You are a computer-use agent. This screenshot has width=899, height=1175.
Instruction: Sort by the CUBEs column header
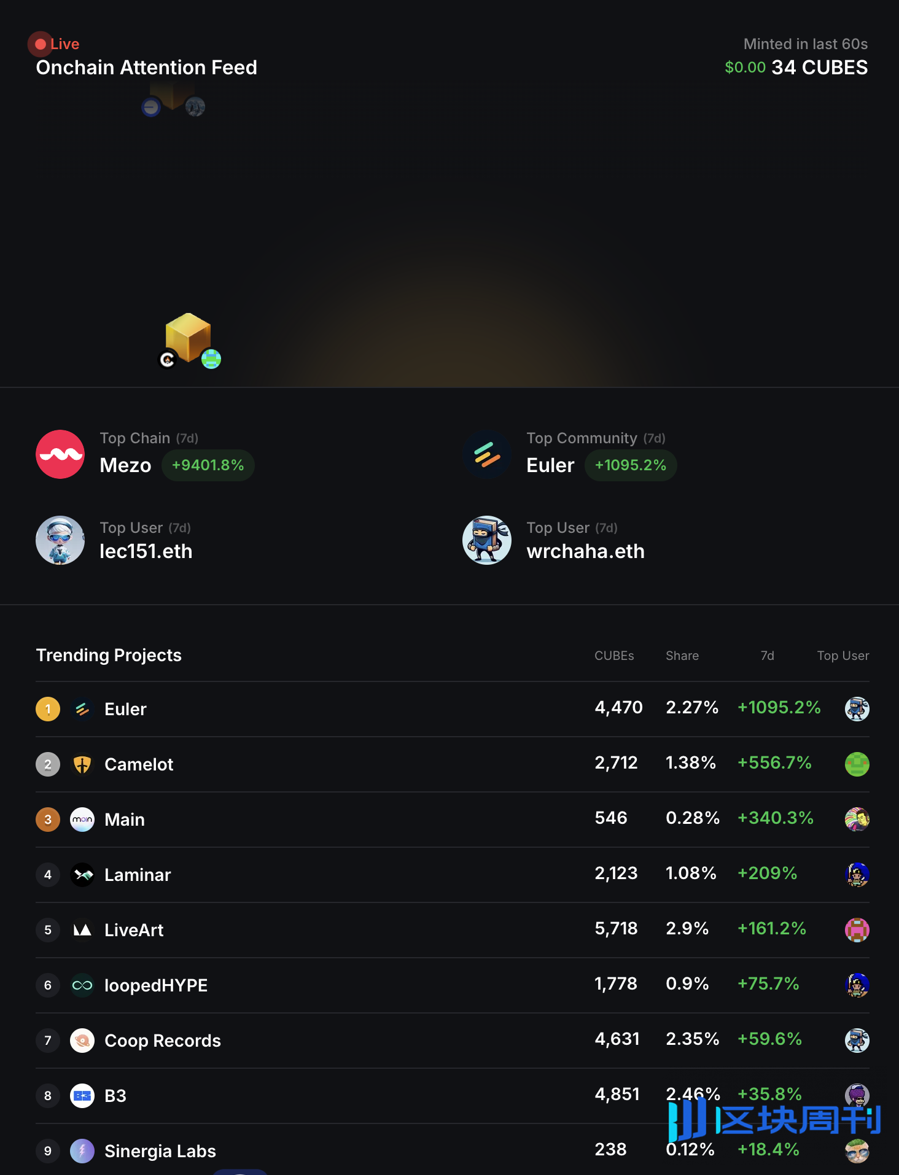[x=614, y=656]
